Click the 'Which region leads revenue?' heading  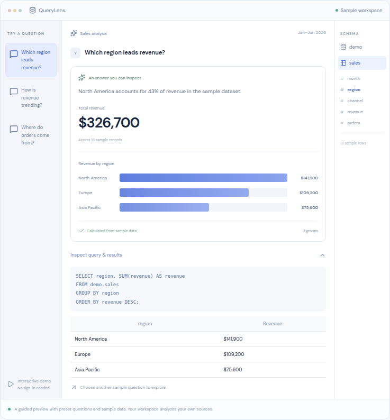coord(125,52)
